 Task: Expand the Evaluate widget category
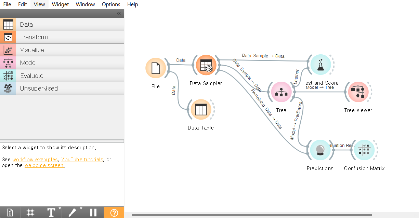pyautogui.click(x=62, y=76)
